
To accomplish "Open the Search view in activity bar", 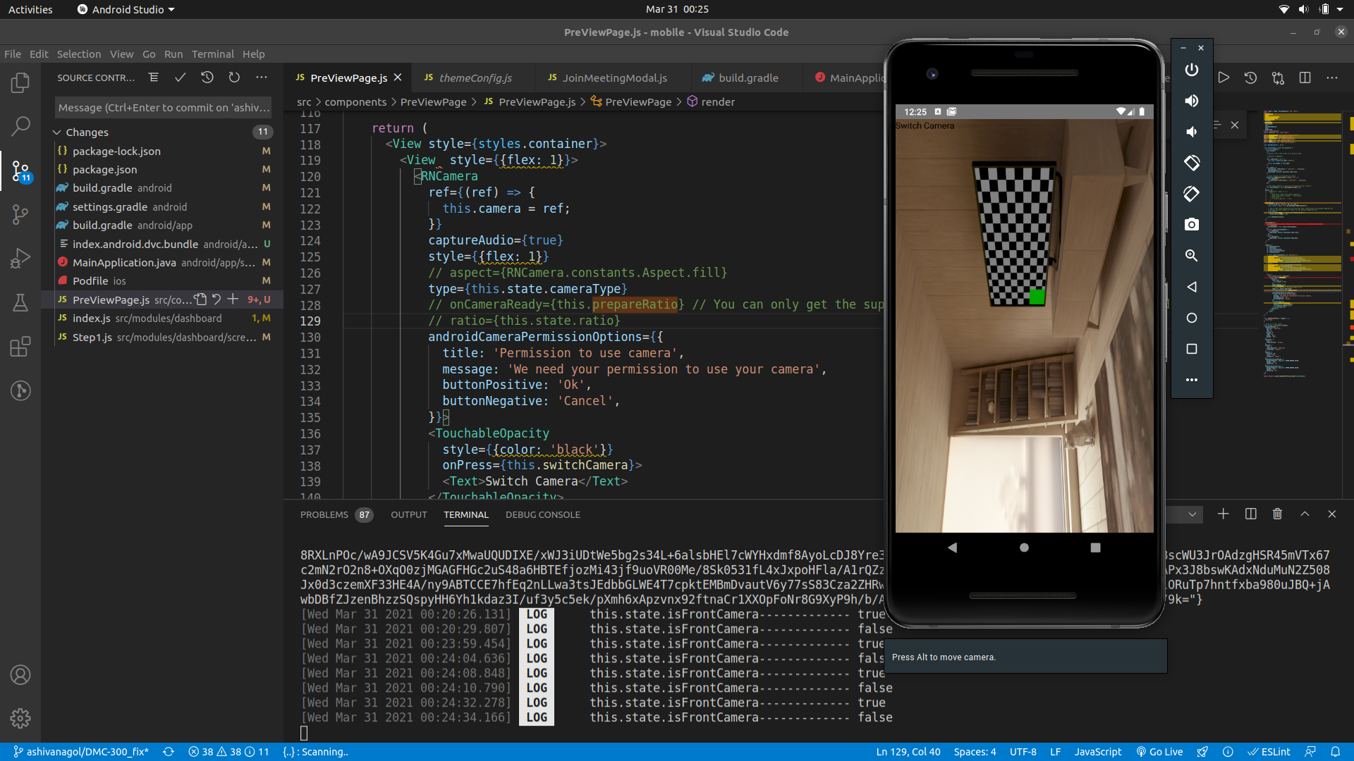I will pyautogui.click(x=20, y=126).
